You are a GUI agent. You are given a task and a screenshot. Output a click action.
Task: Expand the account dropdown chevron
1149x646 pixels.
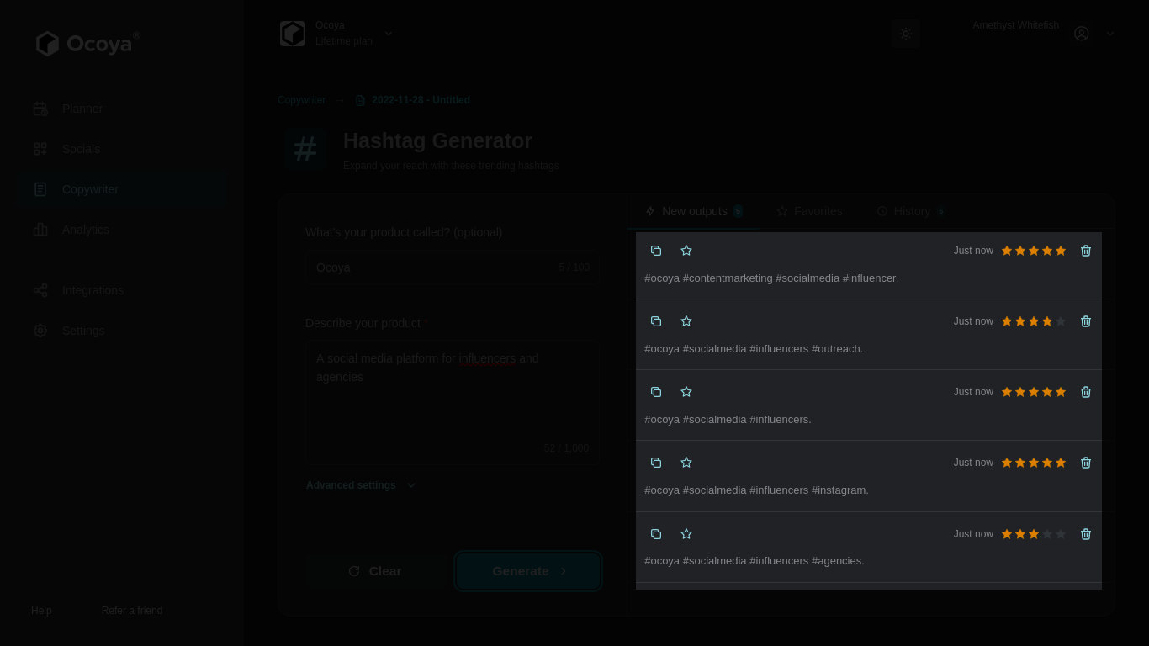[1110, 34]
